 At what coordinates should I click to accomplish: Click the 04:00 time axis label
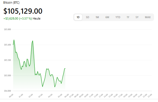coord(50,96)
